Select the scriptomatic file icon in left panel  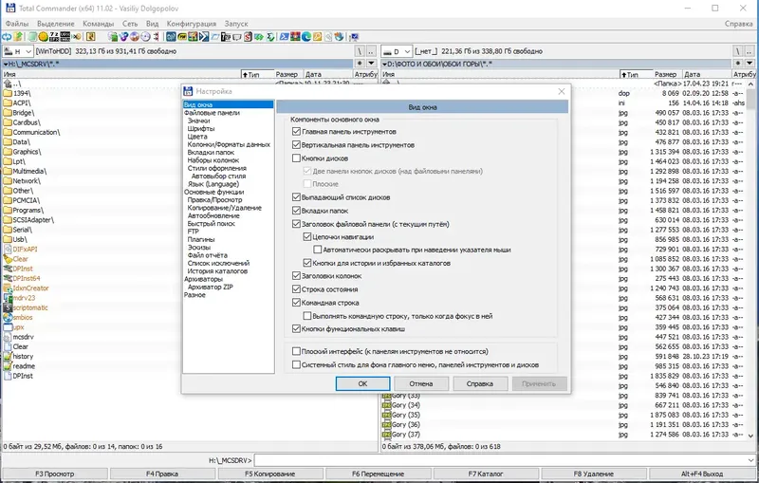click(x=8, y=307)
